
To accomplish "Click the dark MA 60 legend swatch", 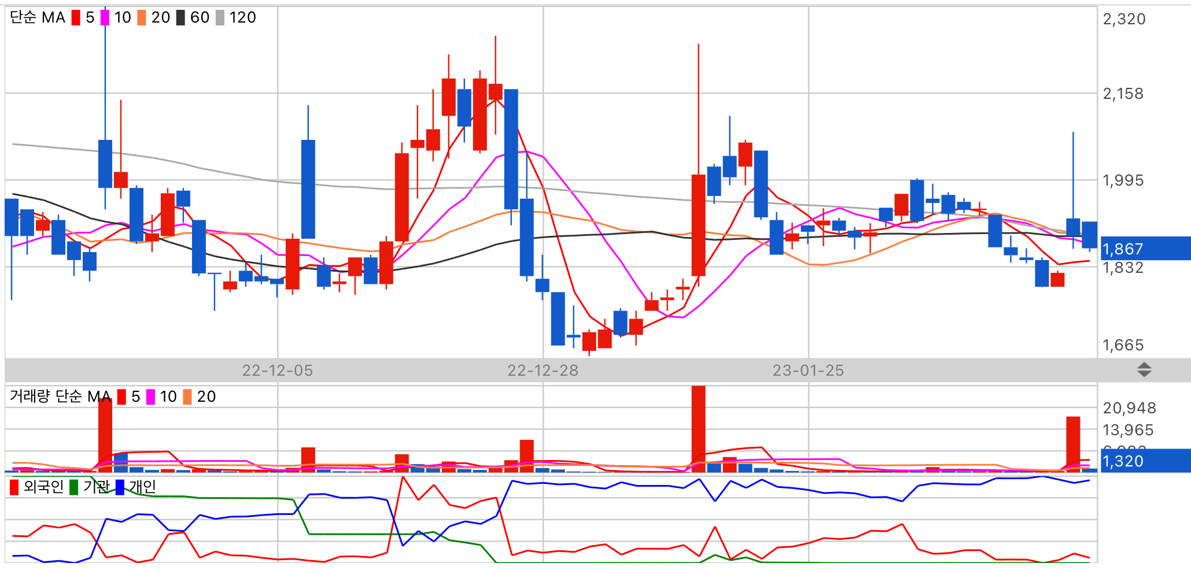I will (180, 18).
